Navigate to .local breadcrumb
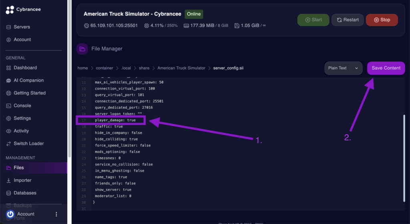The width and height of the screenshot is (410, 224). pyautogui.click(x=126, y=68)
